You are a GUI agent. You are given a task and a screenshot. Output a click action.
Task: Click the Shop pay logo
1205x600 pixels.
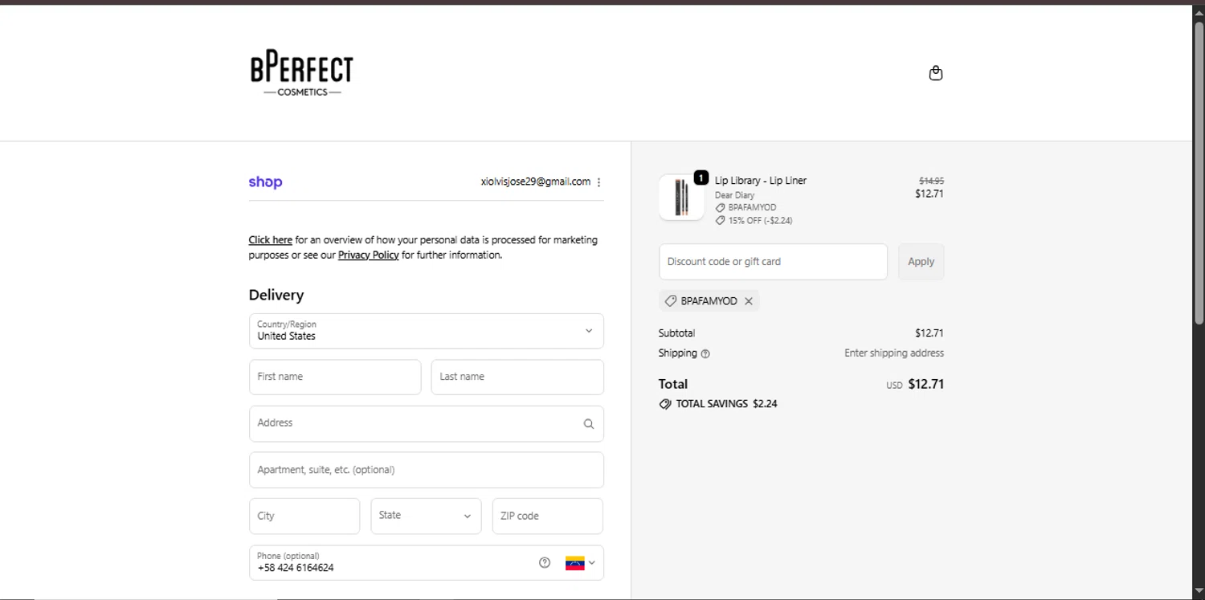coord(265,182)
